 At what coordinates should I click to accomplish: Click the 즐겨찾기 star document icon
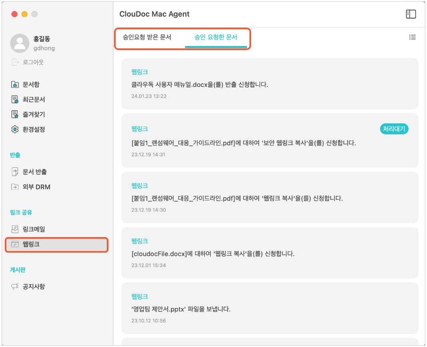click(15, 114)
